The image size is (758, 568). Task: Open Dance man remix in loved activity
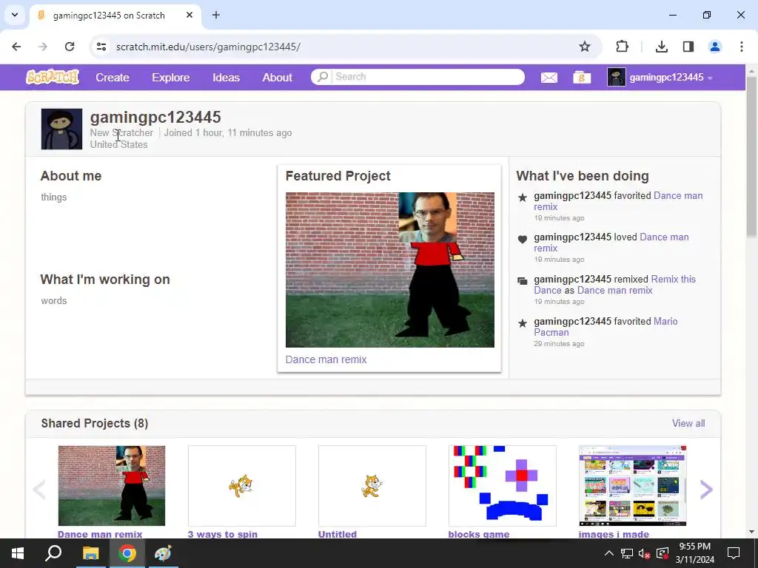click(x=611, y=243)
